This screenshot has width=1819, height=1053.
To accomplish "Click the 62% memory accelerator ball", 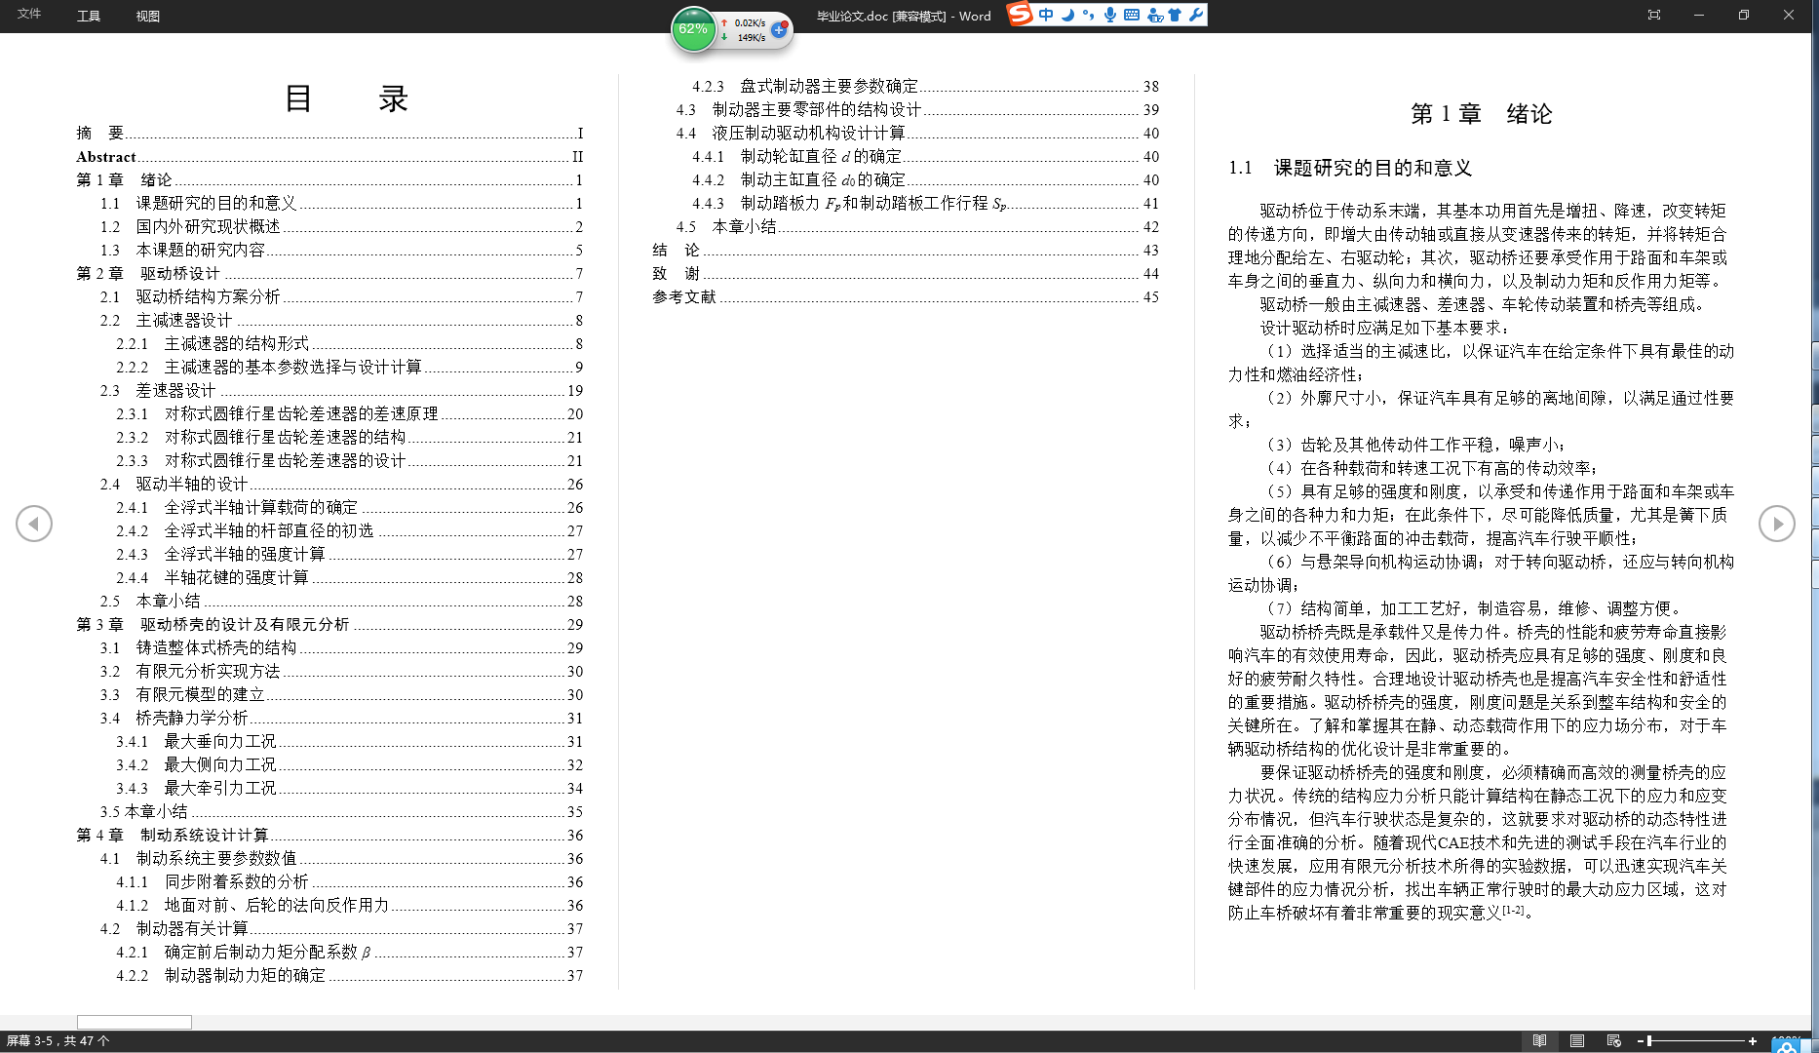I will point(693,29).
